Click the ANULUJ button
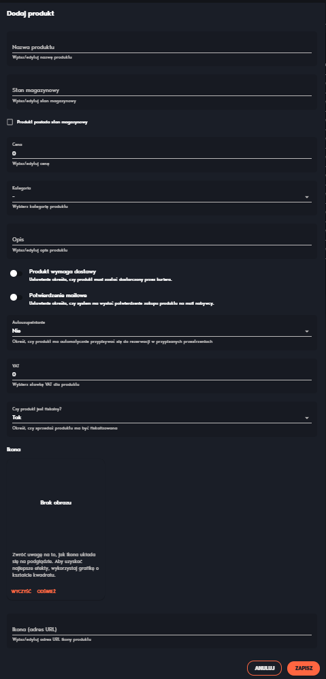Image resolution: width=326 pixels, height=679 pixels. (264, 667)
